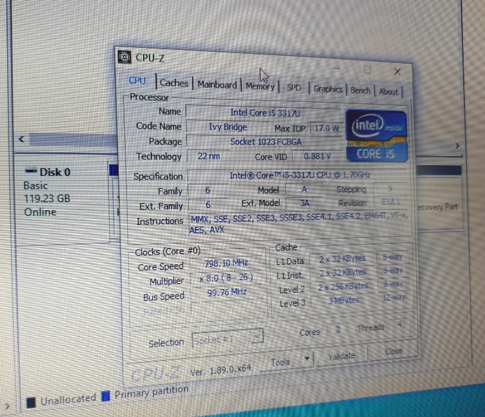Click the Max TDP value '17.0 W'
Viewport: 485px width, 417px height.
click(326, 128)
